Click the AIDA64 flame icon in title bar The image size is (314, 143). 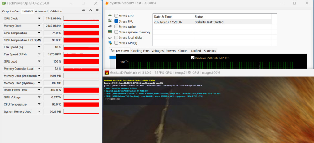click(107, 3)
